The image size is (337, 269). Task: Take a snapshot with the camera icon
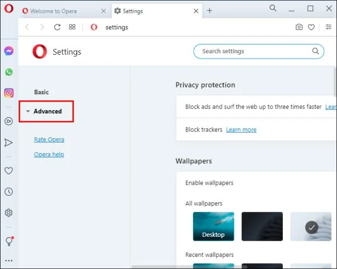(299, 27)
